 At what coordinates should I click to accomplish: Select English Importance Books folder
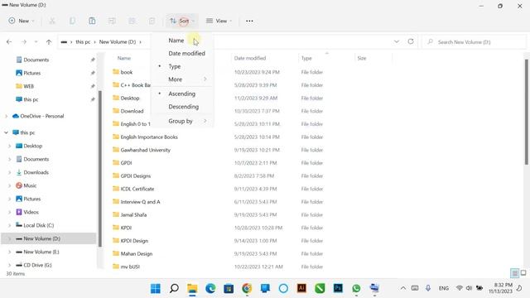(149, 137)
